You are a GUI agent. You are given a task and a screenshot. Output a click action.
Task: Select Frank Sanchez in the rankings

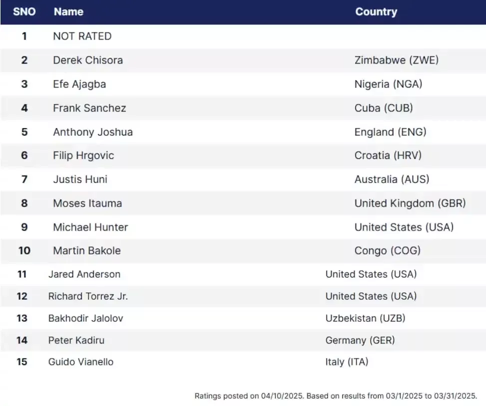click(x=89, y=108)
